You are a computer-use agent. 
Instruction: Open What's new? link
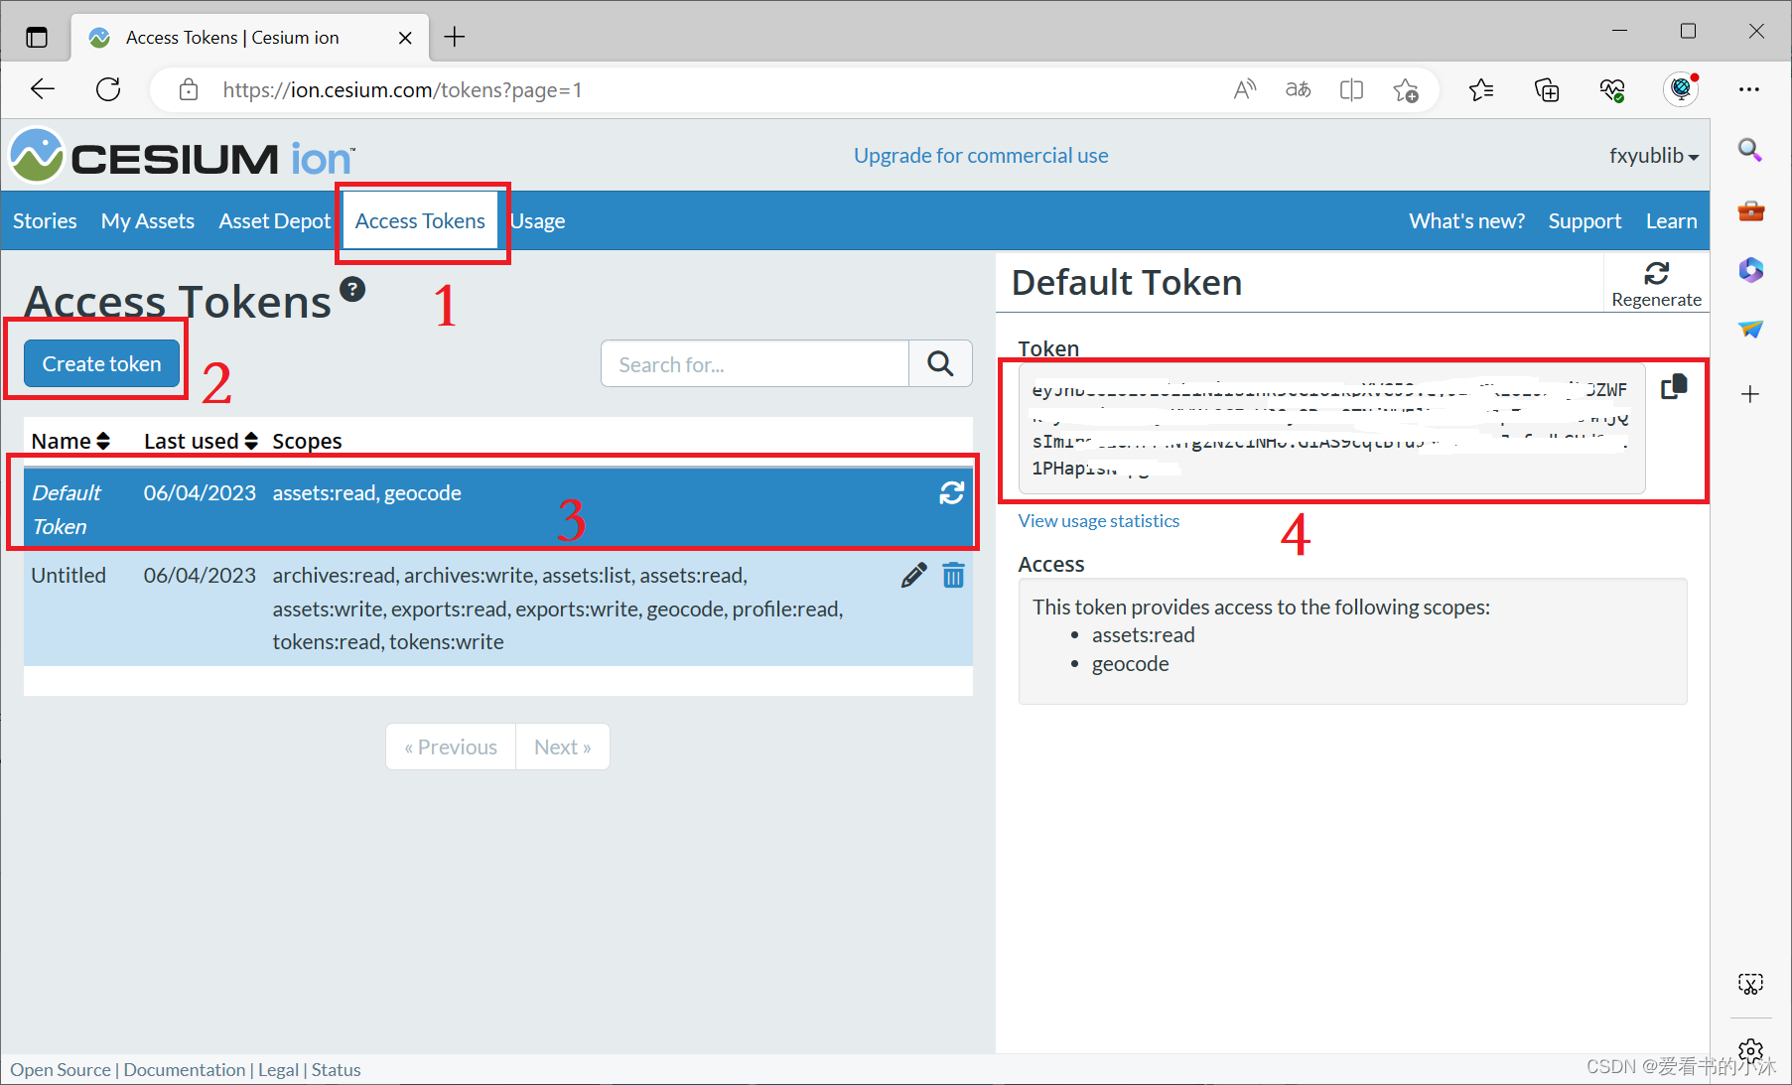1466,221
